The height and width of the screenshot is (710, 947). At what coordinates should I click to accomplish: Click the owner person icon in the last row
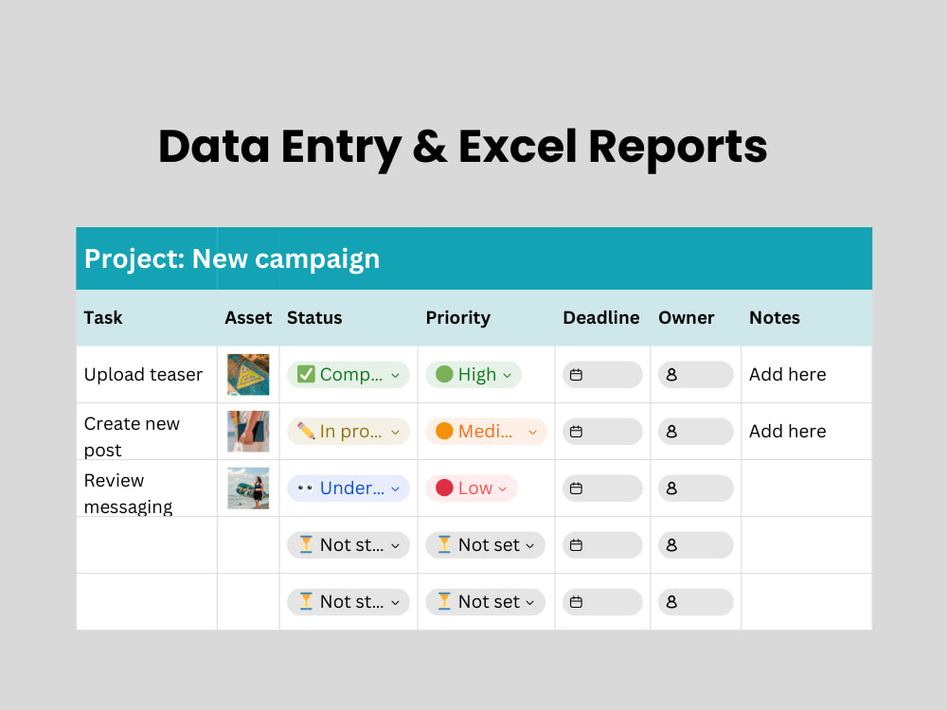click(x=671, y=602)
